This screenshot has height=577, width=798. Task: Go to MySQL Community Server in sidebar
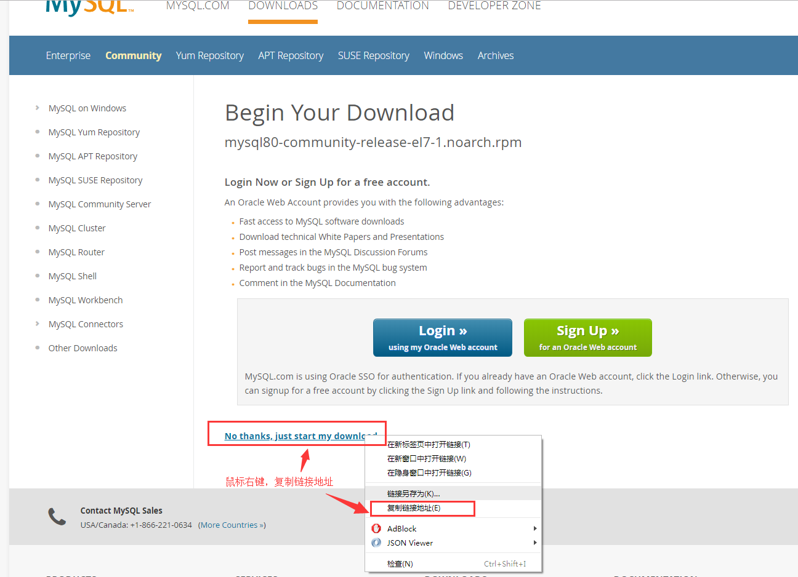tap(100, 204)
